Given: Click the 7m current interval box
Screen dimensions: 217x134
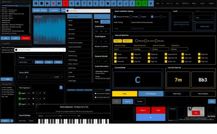Looking at the screenshot, I should click(x=178, y=80).
